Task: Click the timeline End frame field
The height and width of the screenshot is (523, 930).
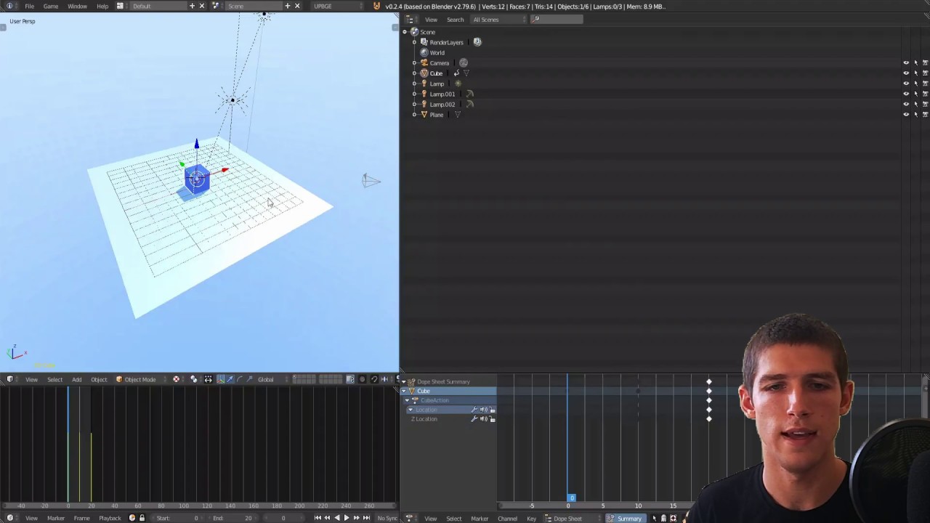Action: [x=233, y=518]
